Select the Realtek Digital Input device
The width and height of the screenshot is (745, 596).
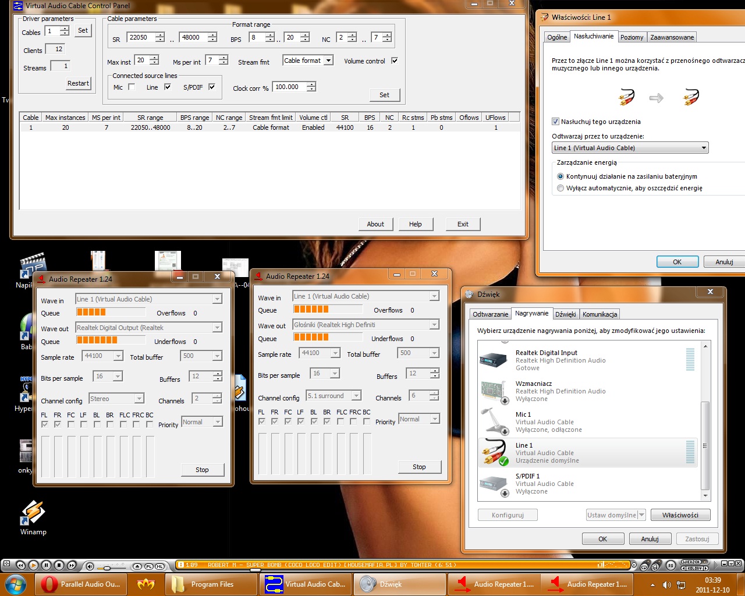(x=588, y=360)
